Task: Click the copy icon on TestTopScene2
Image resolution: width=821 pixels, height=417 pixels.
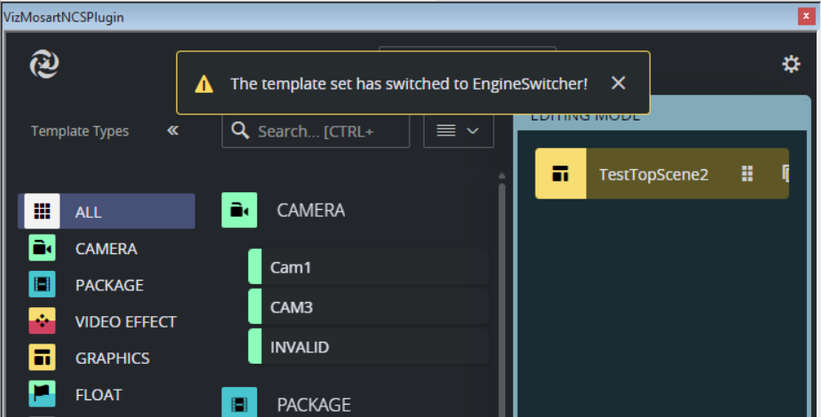Action: click(x=785, y=174)
